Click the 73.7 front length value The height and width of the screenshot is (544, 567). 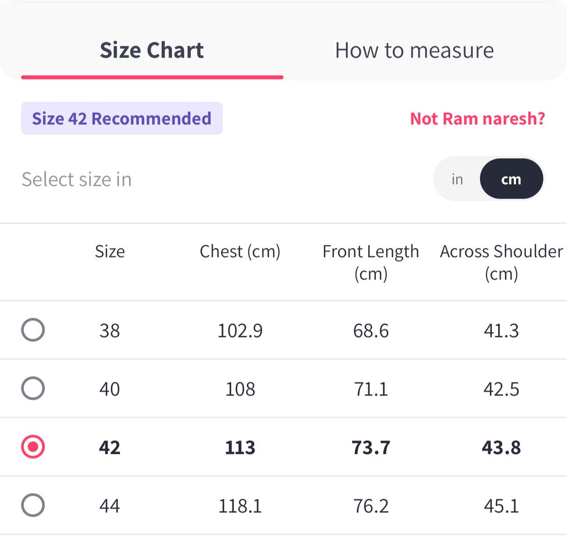pyautogui.click(x=371, y=447)
